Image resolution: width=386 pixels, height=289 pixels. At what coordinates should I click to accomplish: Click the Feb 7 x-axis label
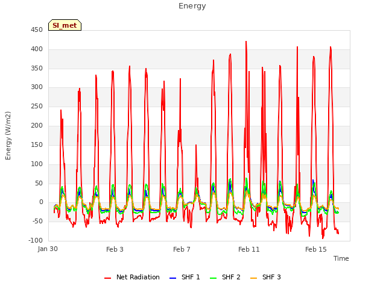click(182, 249)
